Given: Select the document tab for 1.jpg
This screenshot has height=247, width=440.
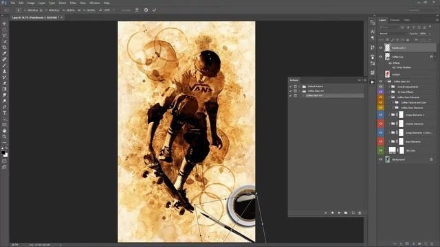Looking at the screenshot, I should (x=35, y=18).
